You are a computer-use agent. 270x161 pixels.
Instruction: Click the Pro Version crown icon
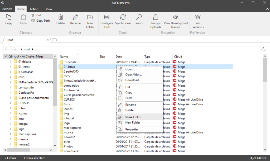pyautogui.click(x=198, y=17)
